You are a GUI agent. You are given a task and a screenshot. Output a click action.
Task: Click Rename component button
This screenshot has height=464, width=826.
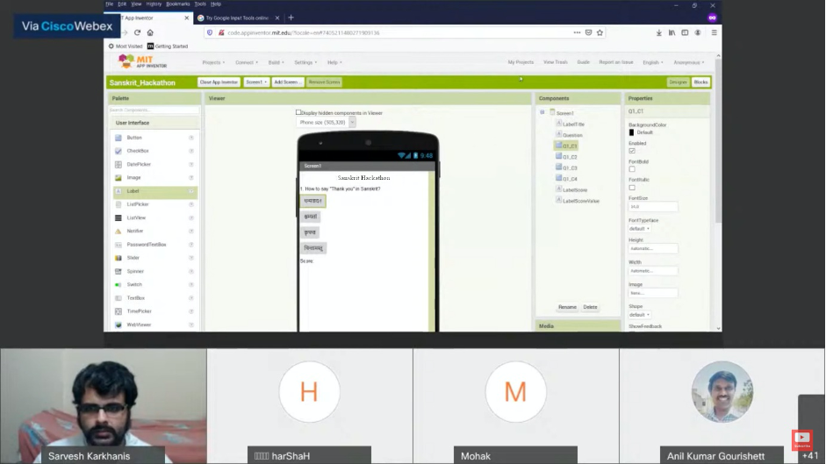[x=567, y=307]
